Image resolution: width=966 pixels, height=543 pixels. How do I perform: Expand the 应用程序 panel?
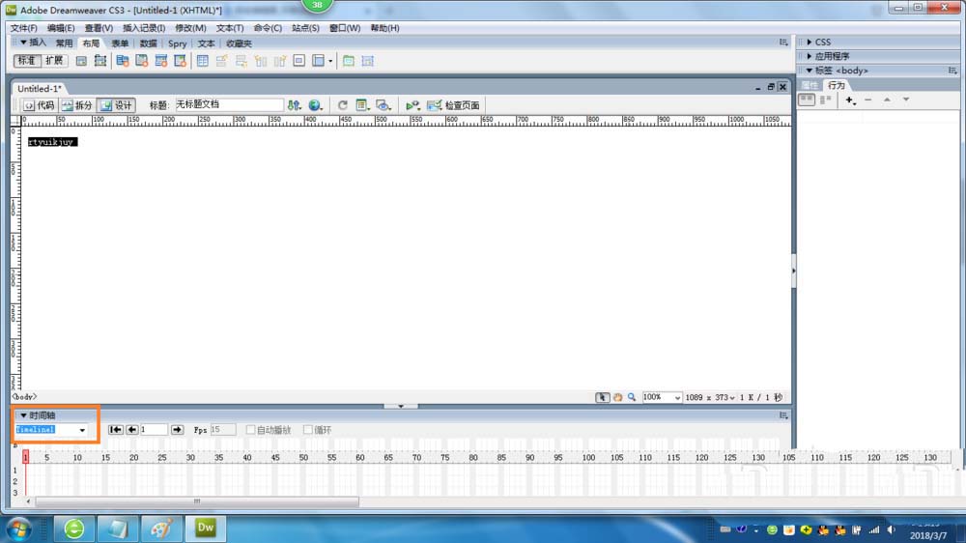(x=810, y=56)
